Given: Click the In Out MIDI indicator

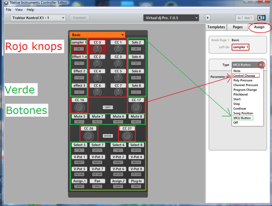Looking at the screenshot, I should point(244,18).
